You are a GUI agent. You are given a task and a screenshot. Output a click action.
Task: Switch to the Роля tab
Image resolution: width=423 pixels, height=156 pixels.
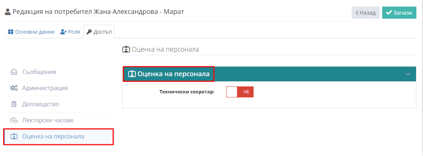(70, 32)
